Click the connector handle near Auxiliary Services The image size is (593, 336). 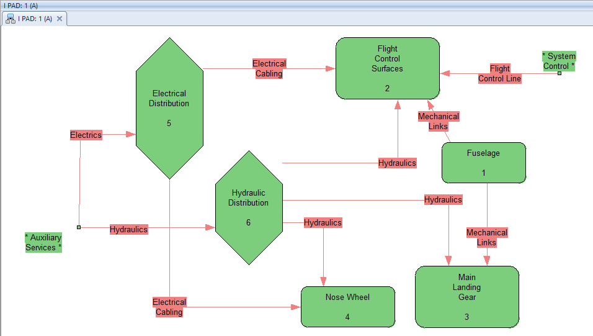coord(79,227)
